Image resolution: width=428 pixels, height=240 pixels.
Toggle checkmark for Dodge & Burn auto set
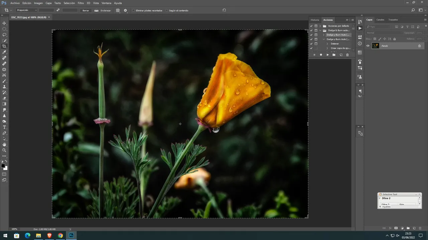311,30
